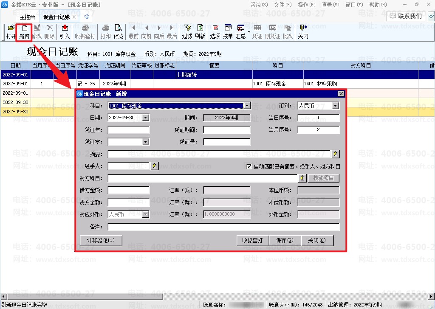The height and width of the screenshot is (309, 435).
Task: Close the 现金日记账 - 新增 dialog
Action: 341,94
